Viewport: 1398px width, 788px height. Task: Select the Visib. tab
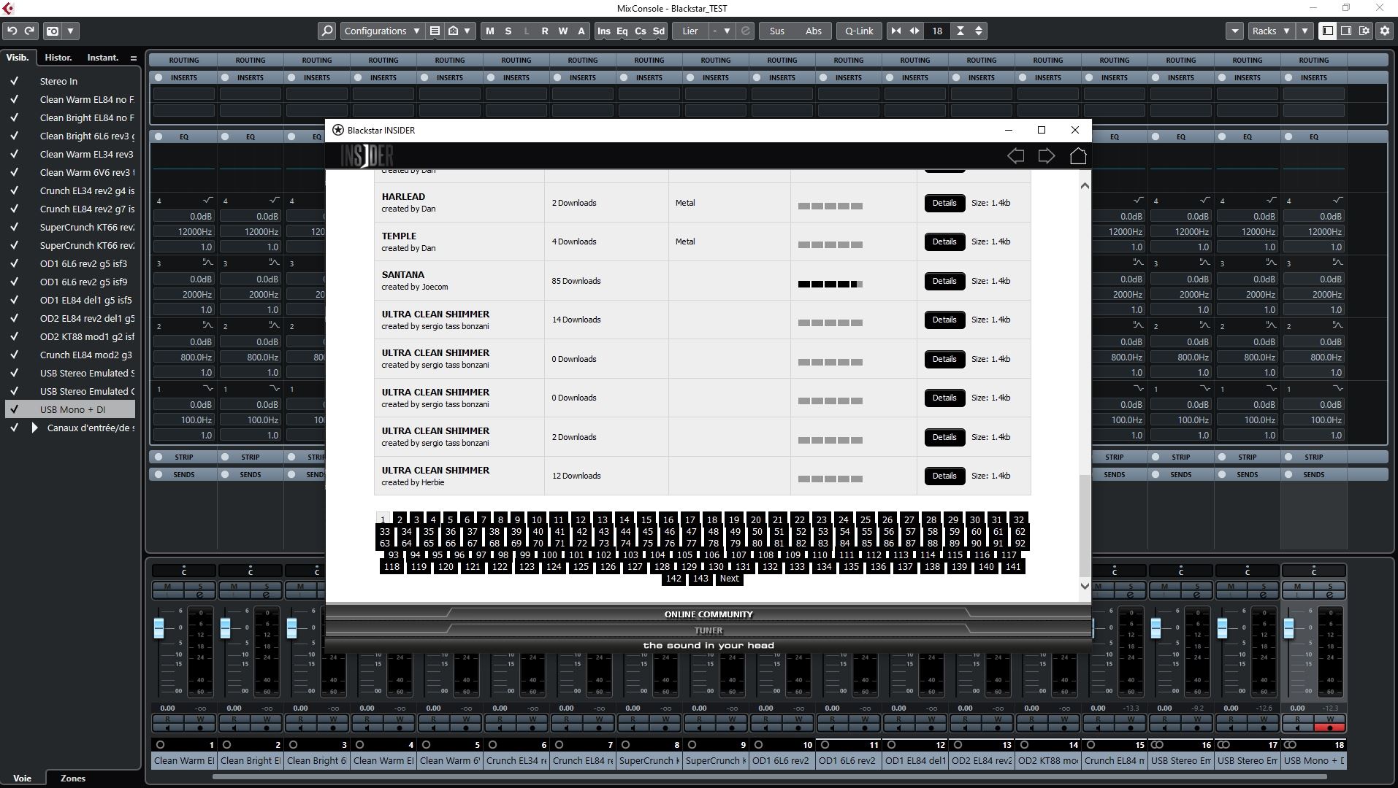tap(18, 58)
